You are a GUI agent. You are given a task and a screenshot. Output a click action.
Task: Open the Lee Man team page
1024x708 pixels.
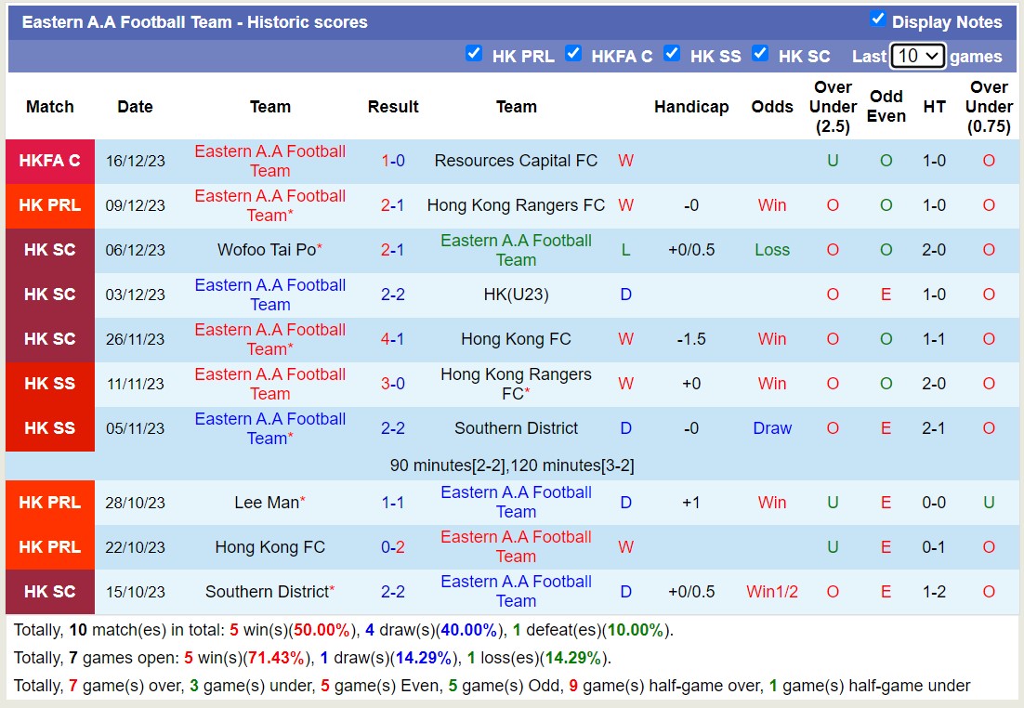tap(267, 502)
